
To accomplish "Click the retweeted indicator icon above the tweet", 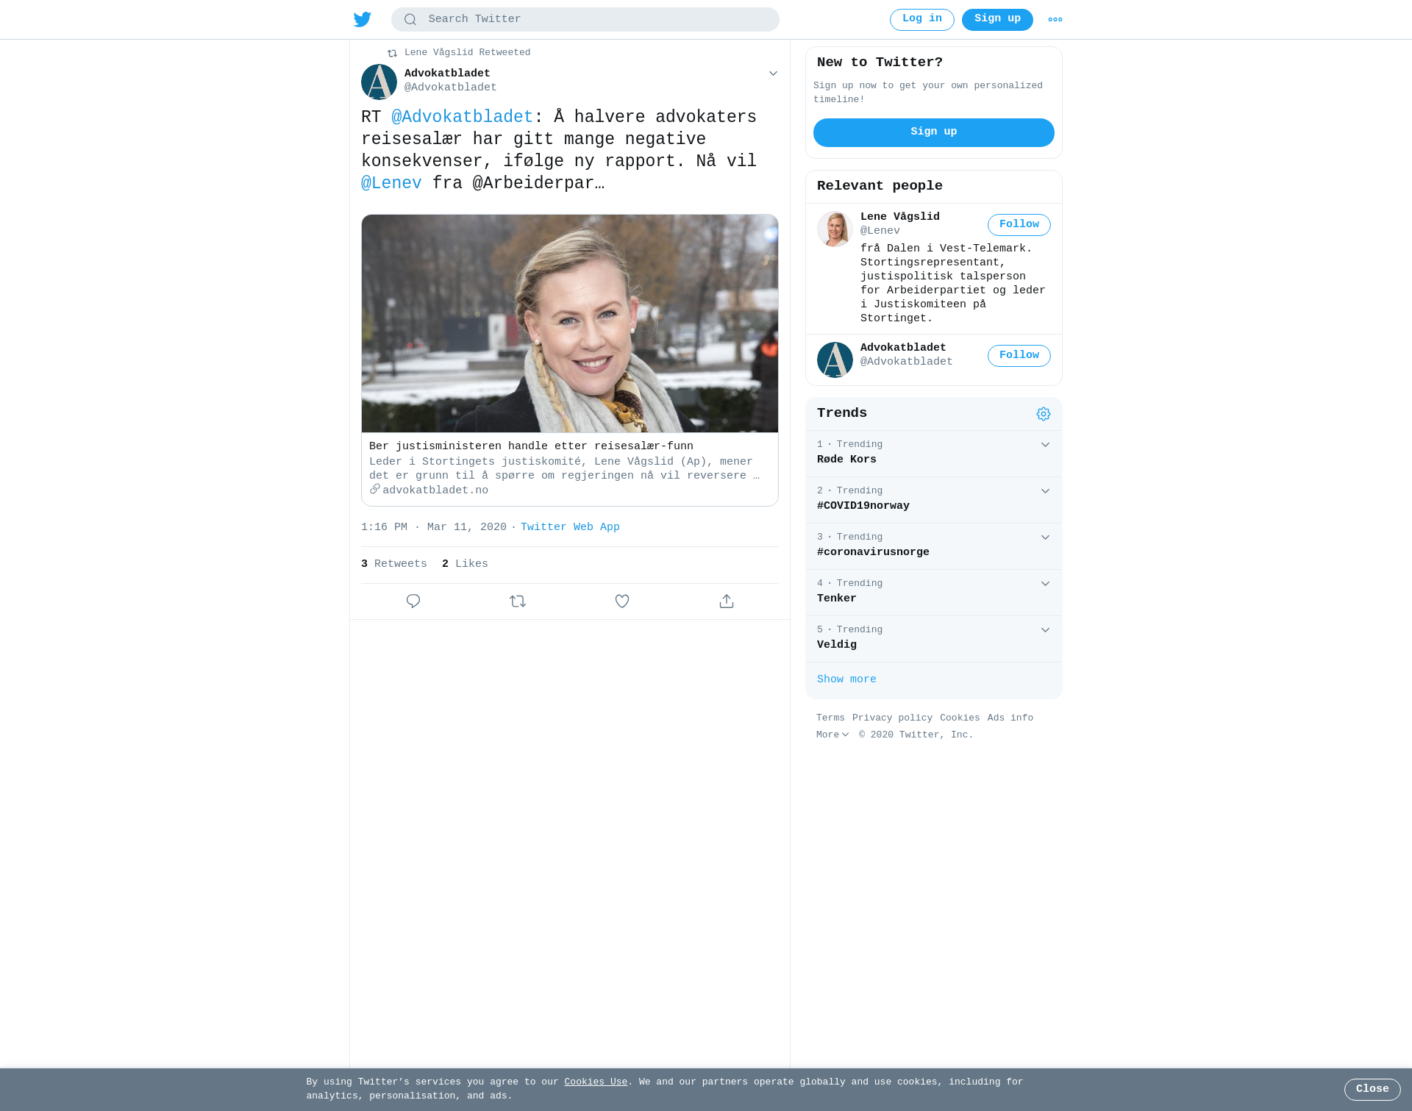I will 392,53.
